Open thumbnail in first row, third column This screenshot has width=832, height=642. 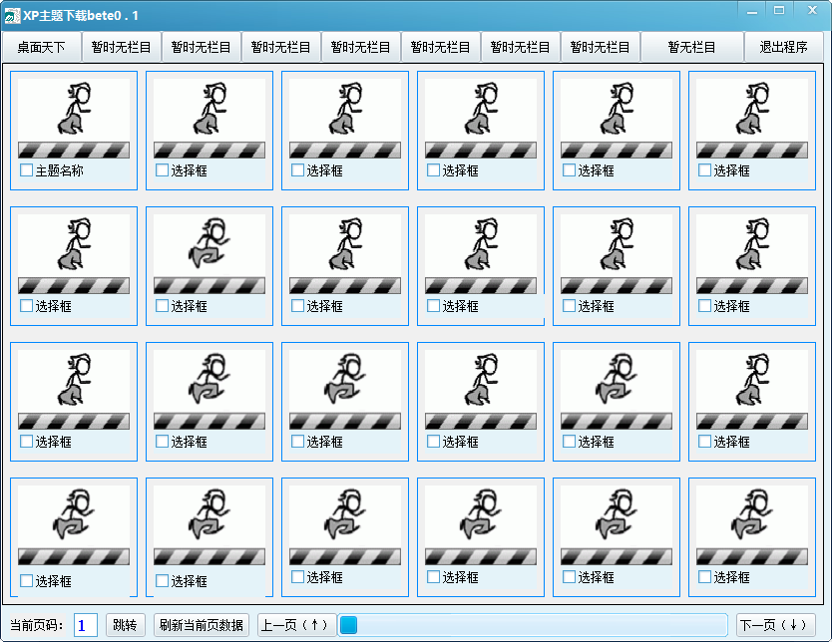[x=345, y=119]
